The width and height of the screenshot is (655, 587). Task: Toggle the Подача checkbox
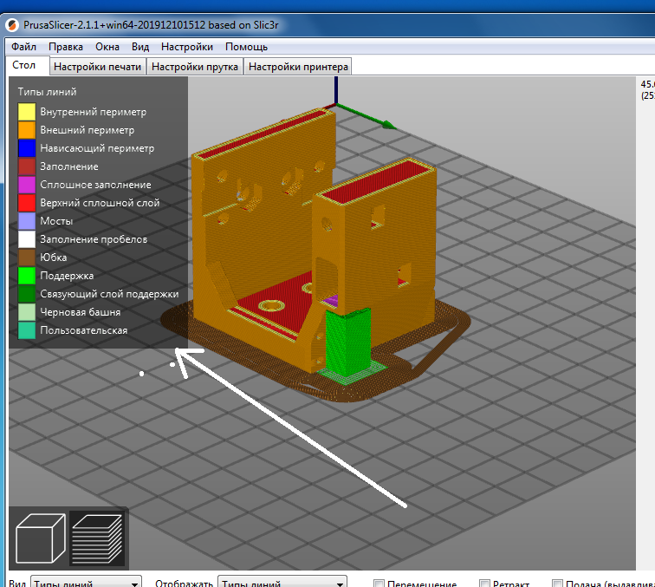pyautogui.click(x=557, y=584)
